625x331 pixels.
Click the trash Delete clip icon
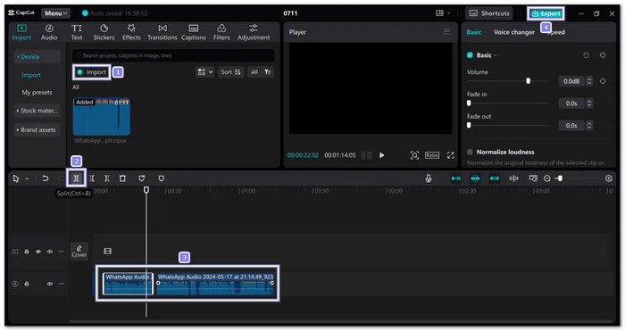(x=123, y=178)
